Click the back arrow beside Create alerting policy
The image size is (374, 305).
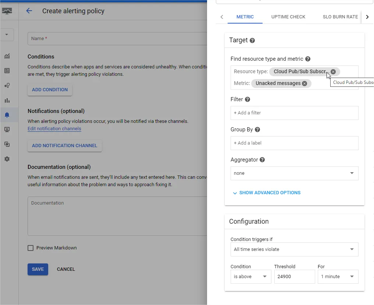[29, 11]
